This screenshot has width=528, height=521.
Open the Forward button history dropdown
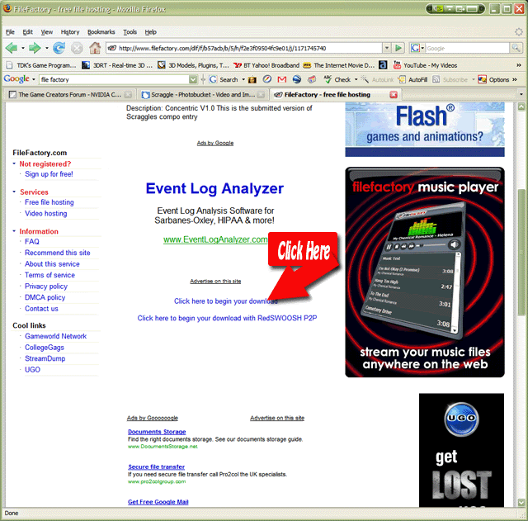tap(47, 48)
